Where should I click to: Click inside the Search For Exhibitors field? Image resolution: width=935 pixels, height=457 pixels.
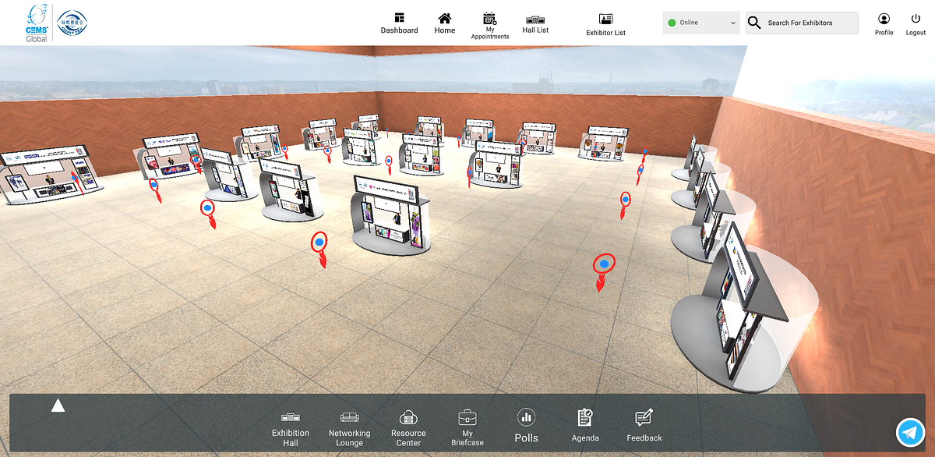[806, 23]
